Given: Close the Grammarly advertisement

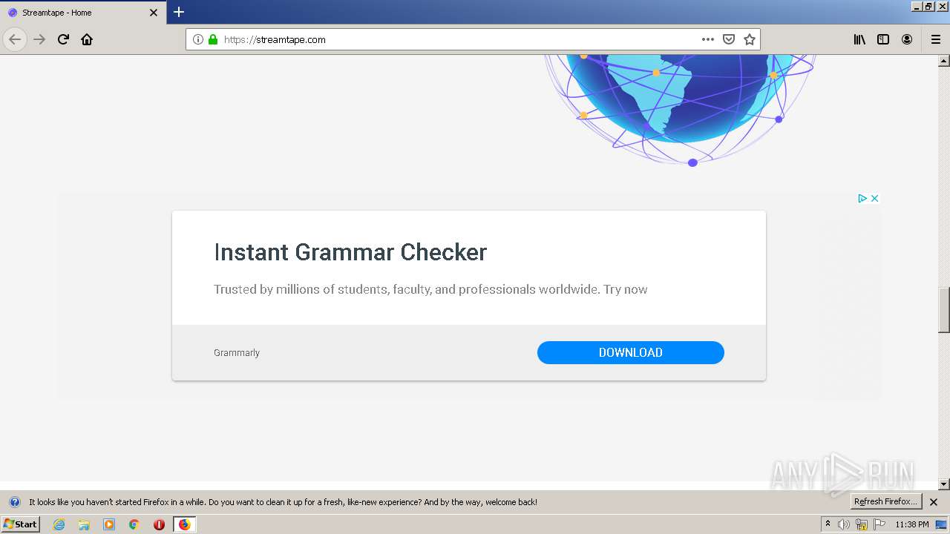Looking at the screenshot, I should (874, 198).
